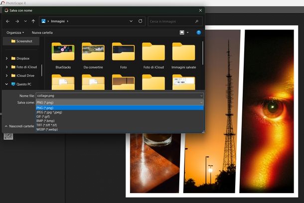Open the blue help icon
This screenshot has height=203, width=304.
(x=198, y=32)
